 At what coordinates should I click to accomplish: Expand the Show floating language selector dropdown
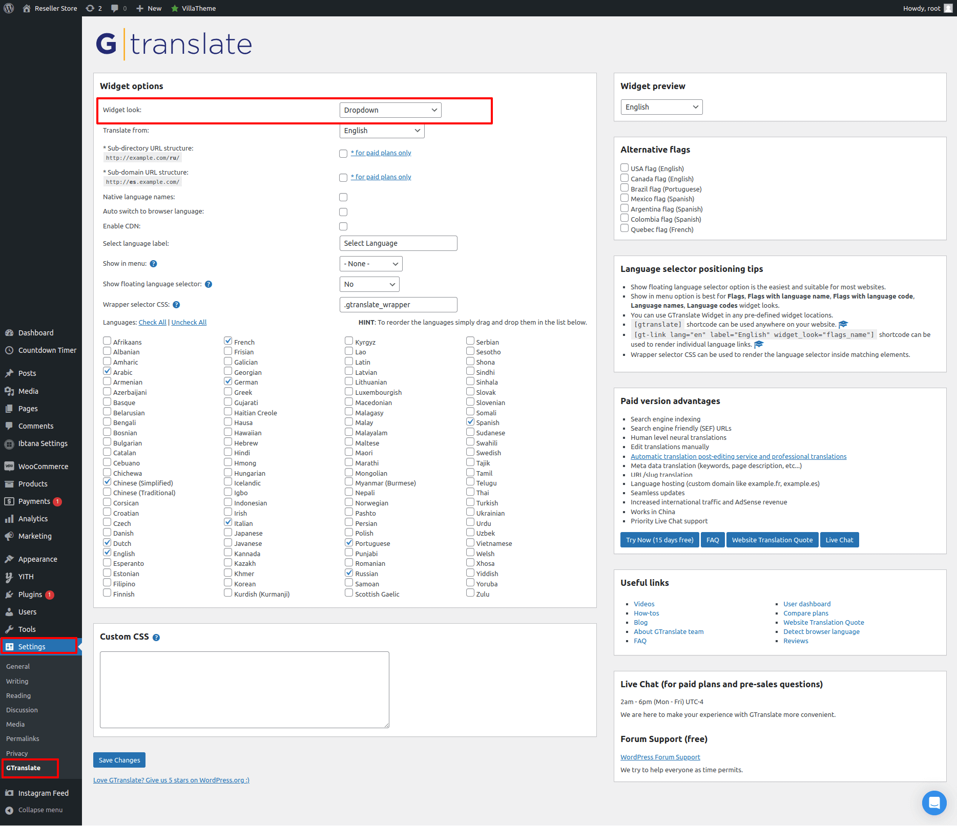369,284
